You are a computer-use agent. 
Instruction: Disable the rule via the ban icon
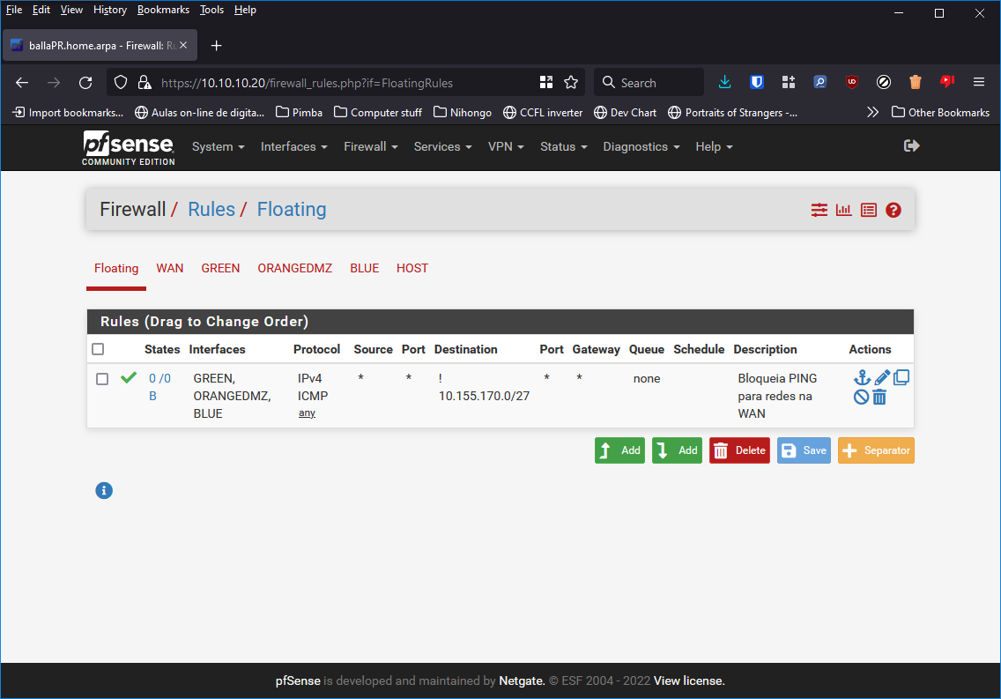pyautogui.click(x=861, y=398)
